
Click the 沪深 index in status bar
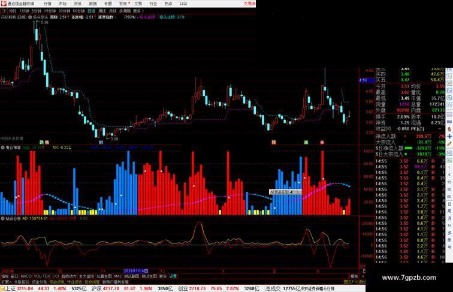97,288
